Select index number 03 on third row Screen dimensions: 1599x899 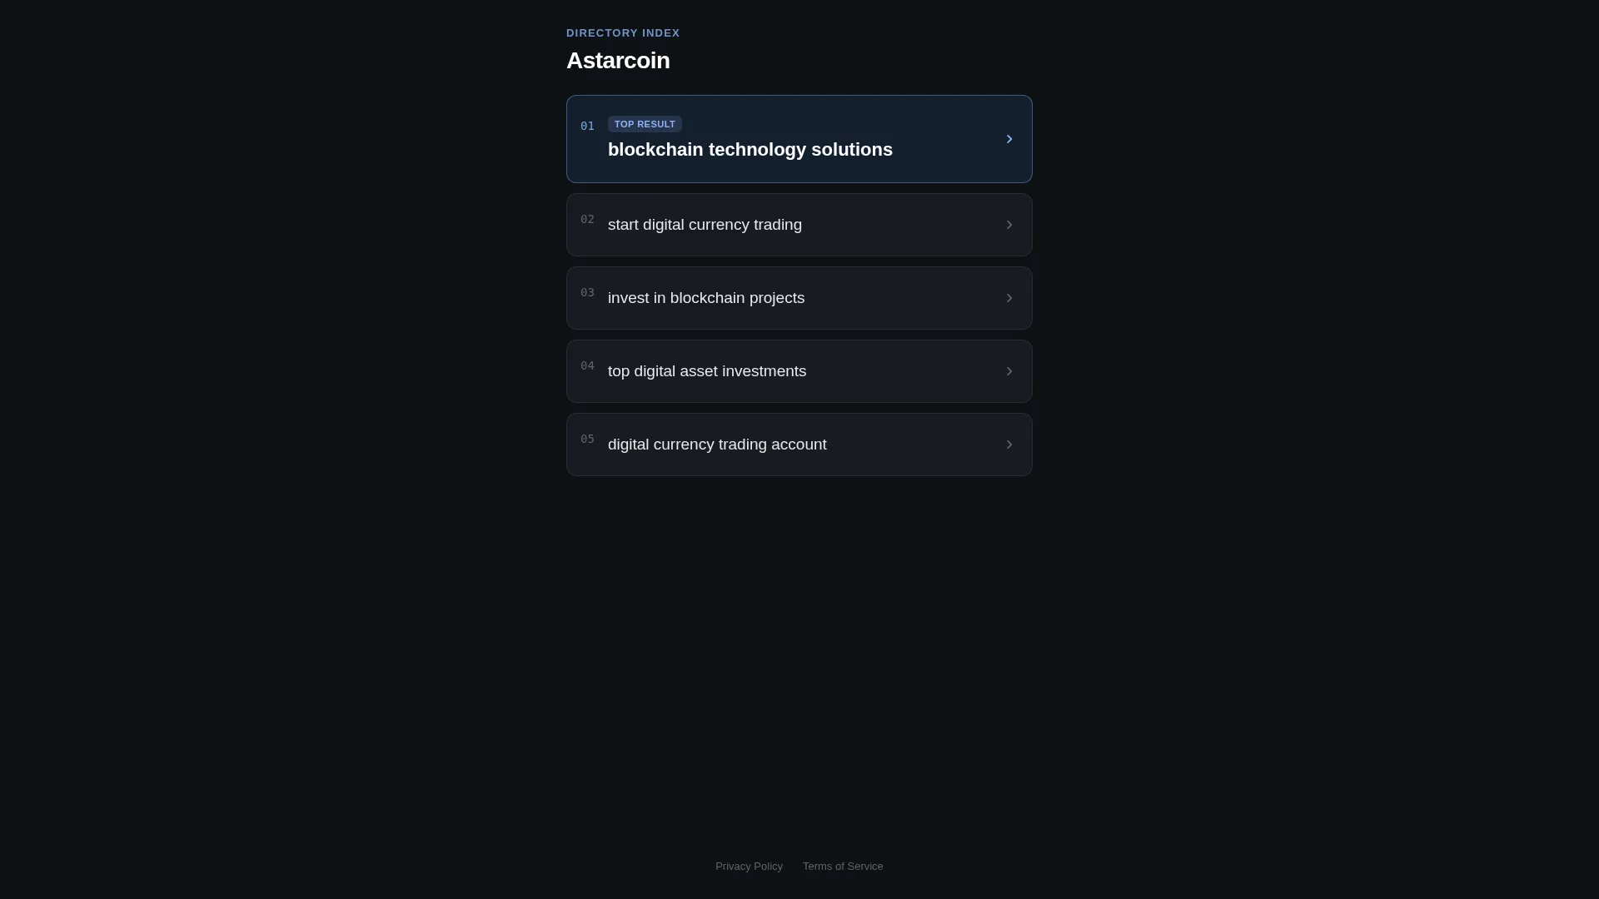(x=587, y=293)
